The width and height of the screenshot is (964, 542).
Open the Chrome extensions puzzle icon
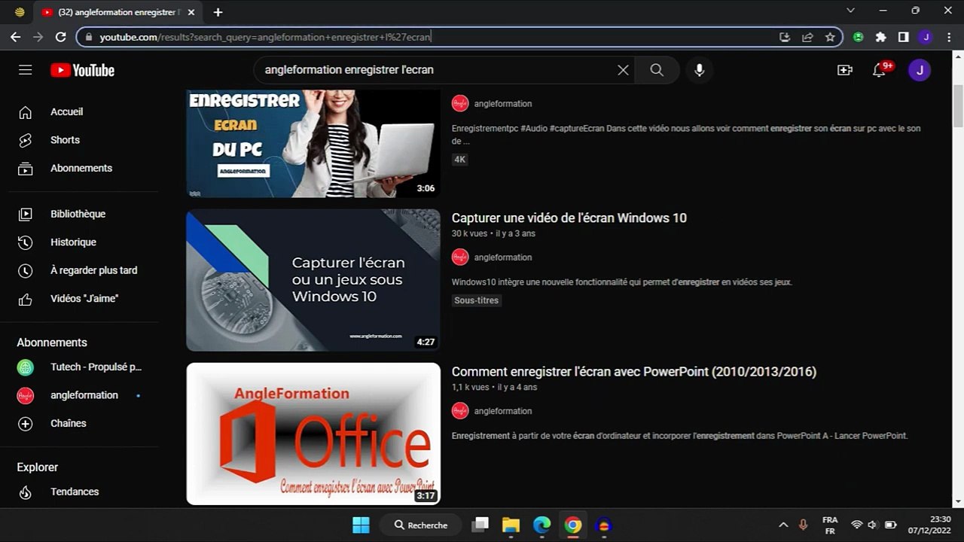point(880,37)
